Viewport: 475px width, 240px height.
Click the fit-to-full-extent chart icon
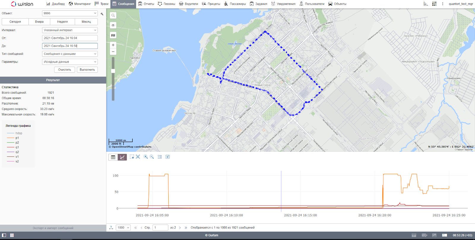[x=138, y=157]
